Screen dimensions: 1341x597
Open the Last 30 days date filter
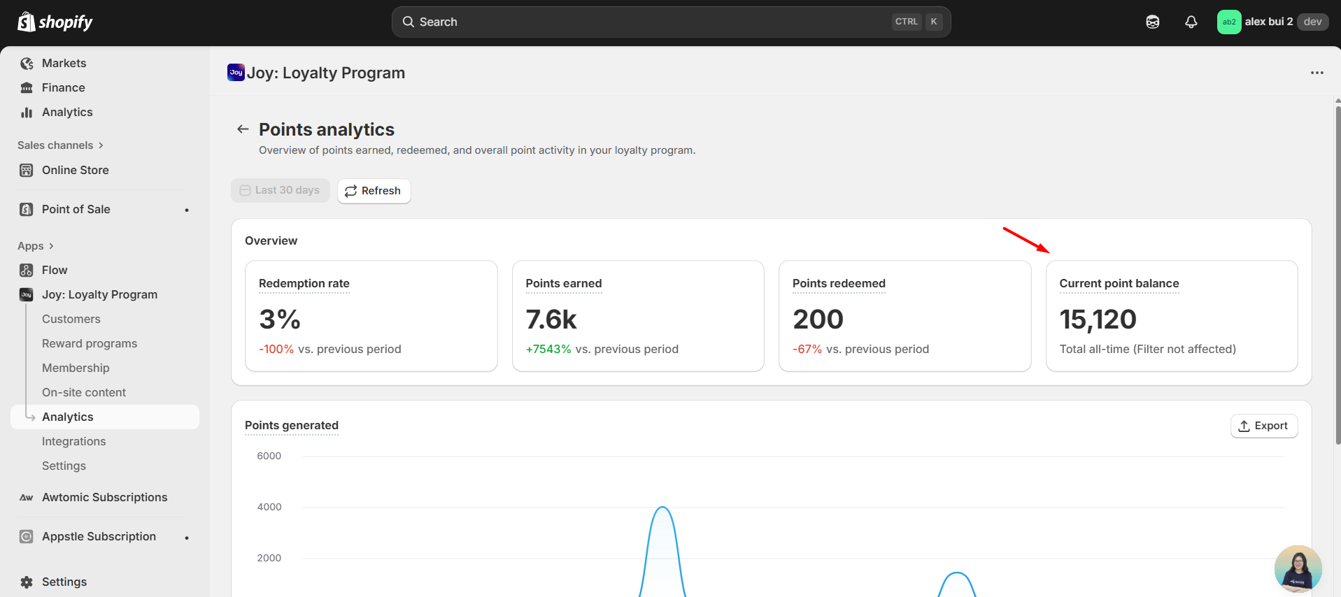point(280,191)
